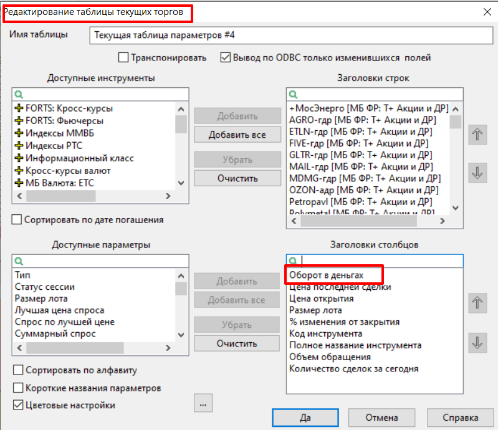The image size is (498, 430).
Task: Select Цена открытия in column headers
Action: pyautogui.click(x=322, y=299)
